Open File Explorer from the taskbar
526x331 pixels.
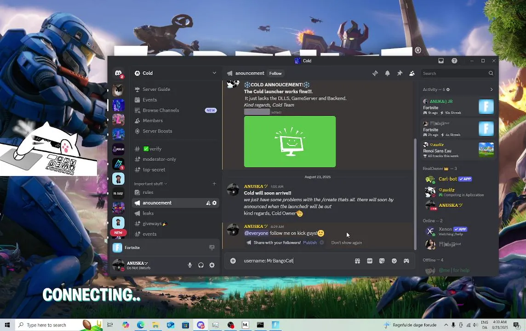pos(155,325)
